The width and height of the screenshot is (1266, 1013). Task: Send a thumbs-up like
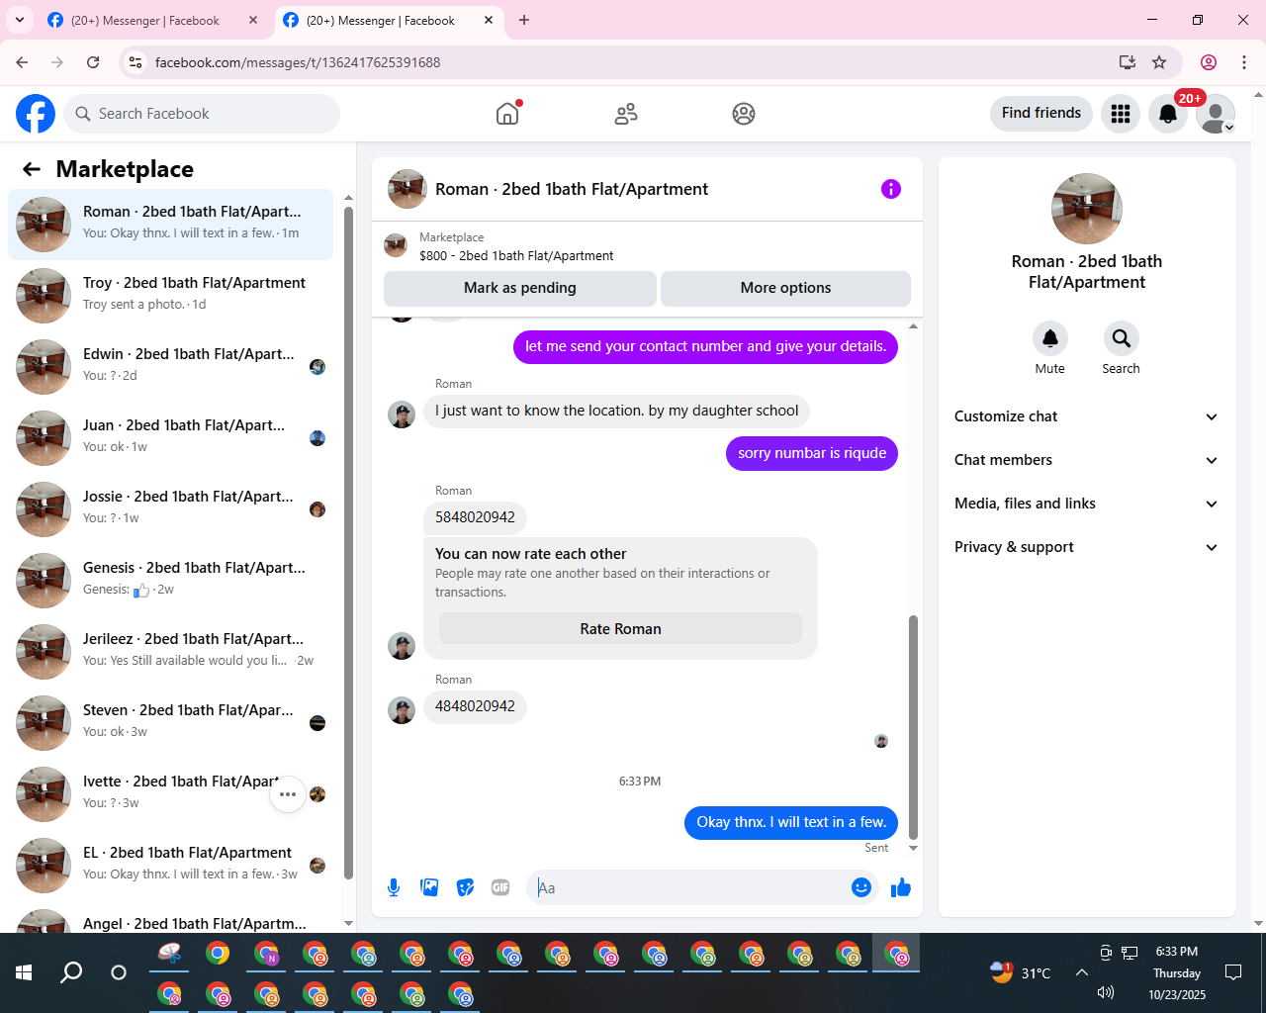(900, 887)
